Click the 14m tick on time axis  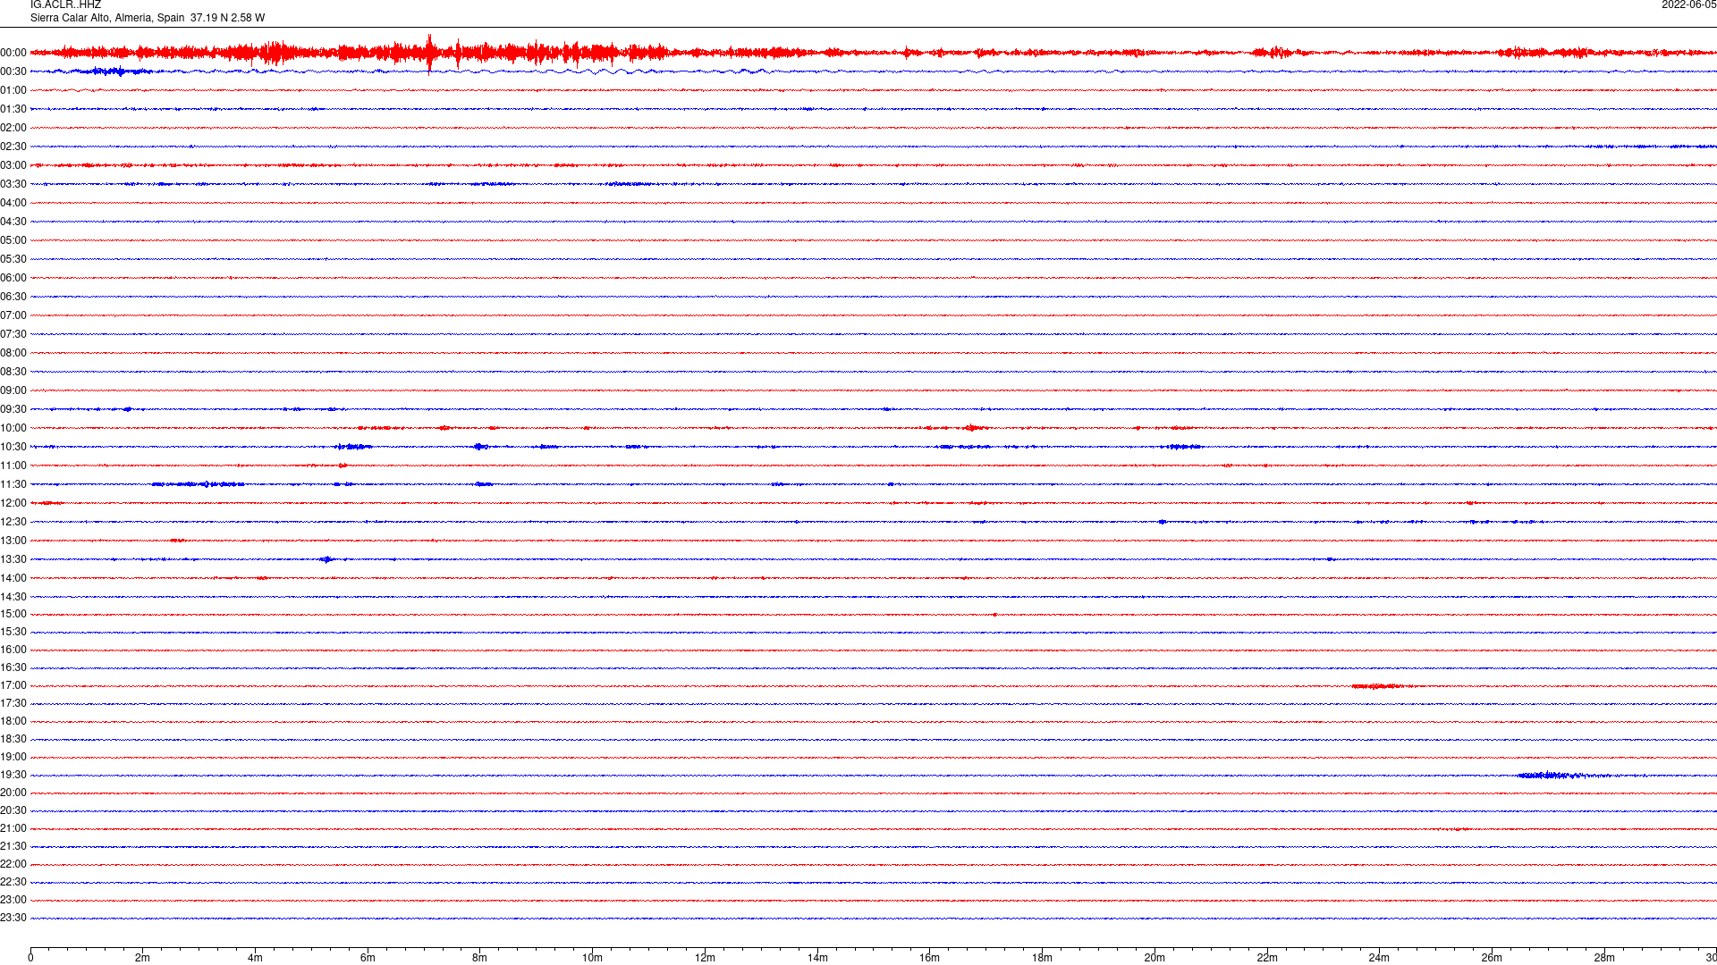pos(817,958)
